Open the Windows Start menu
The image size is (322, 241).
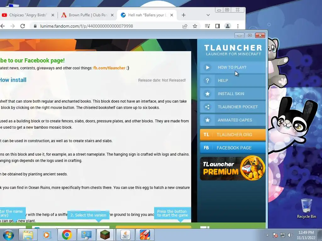click(8, 235)
